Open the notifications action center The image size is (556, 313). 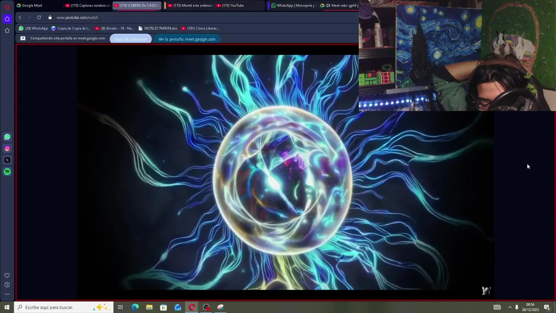[547, 307]
